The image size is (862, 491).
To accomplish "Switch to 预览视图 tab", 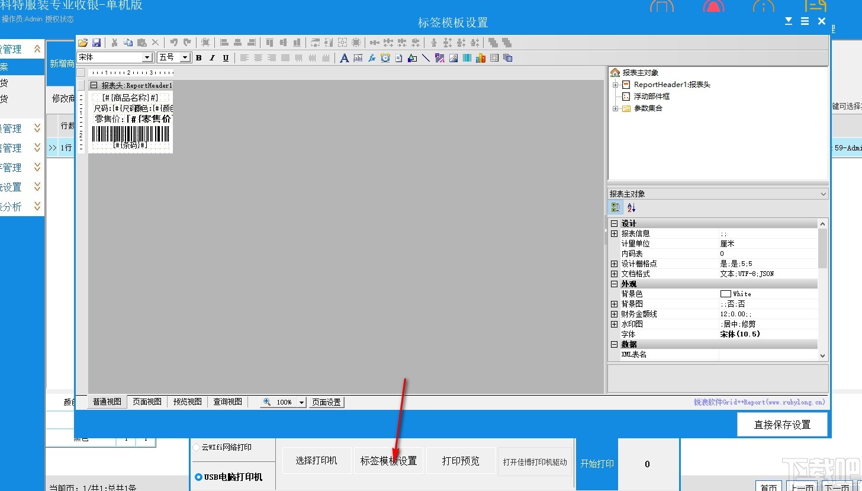I will click(187, 402).
